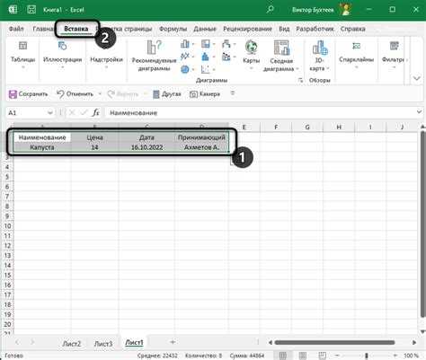426x360 pixels.
Task: Click the horizontal scrollbar right arrow
Action: pos(414,342)
